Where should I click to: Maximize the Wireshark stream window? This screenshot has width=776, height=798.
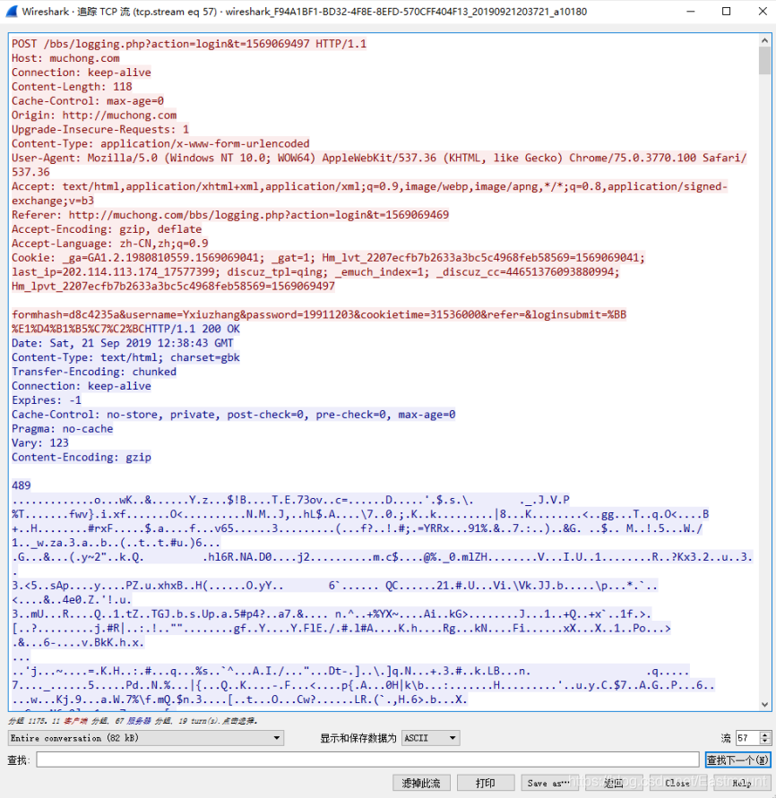coord(727,12)
